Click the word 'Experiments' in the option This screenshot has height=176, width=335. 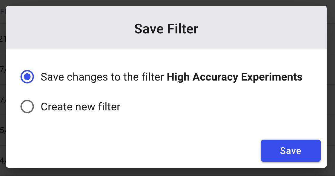[x=272, y=77]
